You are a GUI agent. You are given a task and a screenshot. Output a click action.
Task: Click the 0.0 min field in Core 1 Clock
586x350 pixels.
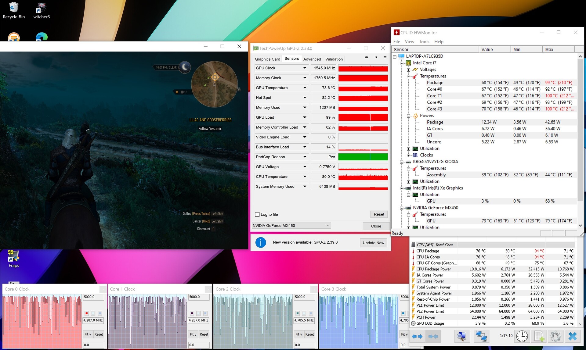(199, 345)
